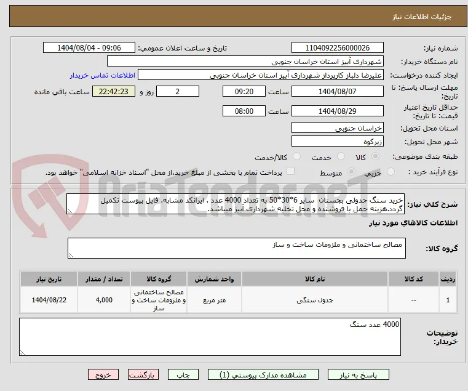Click the شرح کلی نیاز description textarea

coord(236,204)
